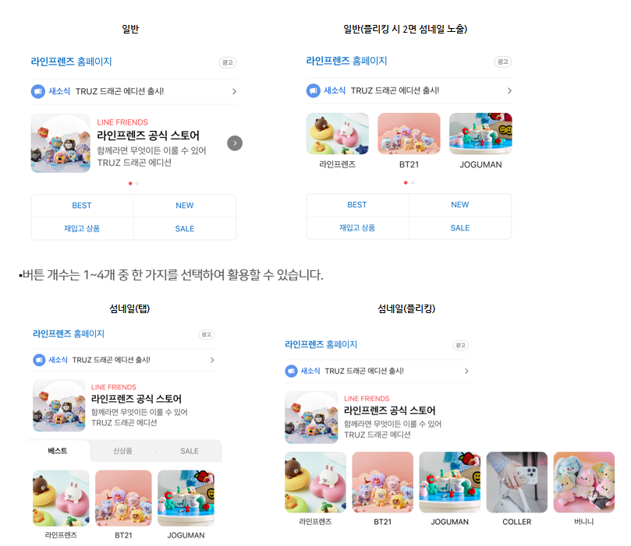The width and height of the screenshot is (631, 546).
Task: Click the megaphone 새소식 icon in the 일반 ad
Action: click(37, 91)
